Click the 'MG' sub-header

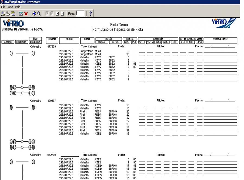point(191,42)
